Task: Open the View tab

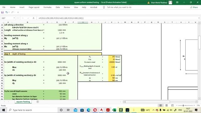Action: click(x=76, y=7)
